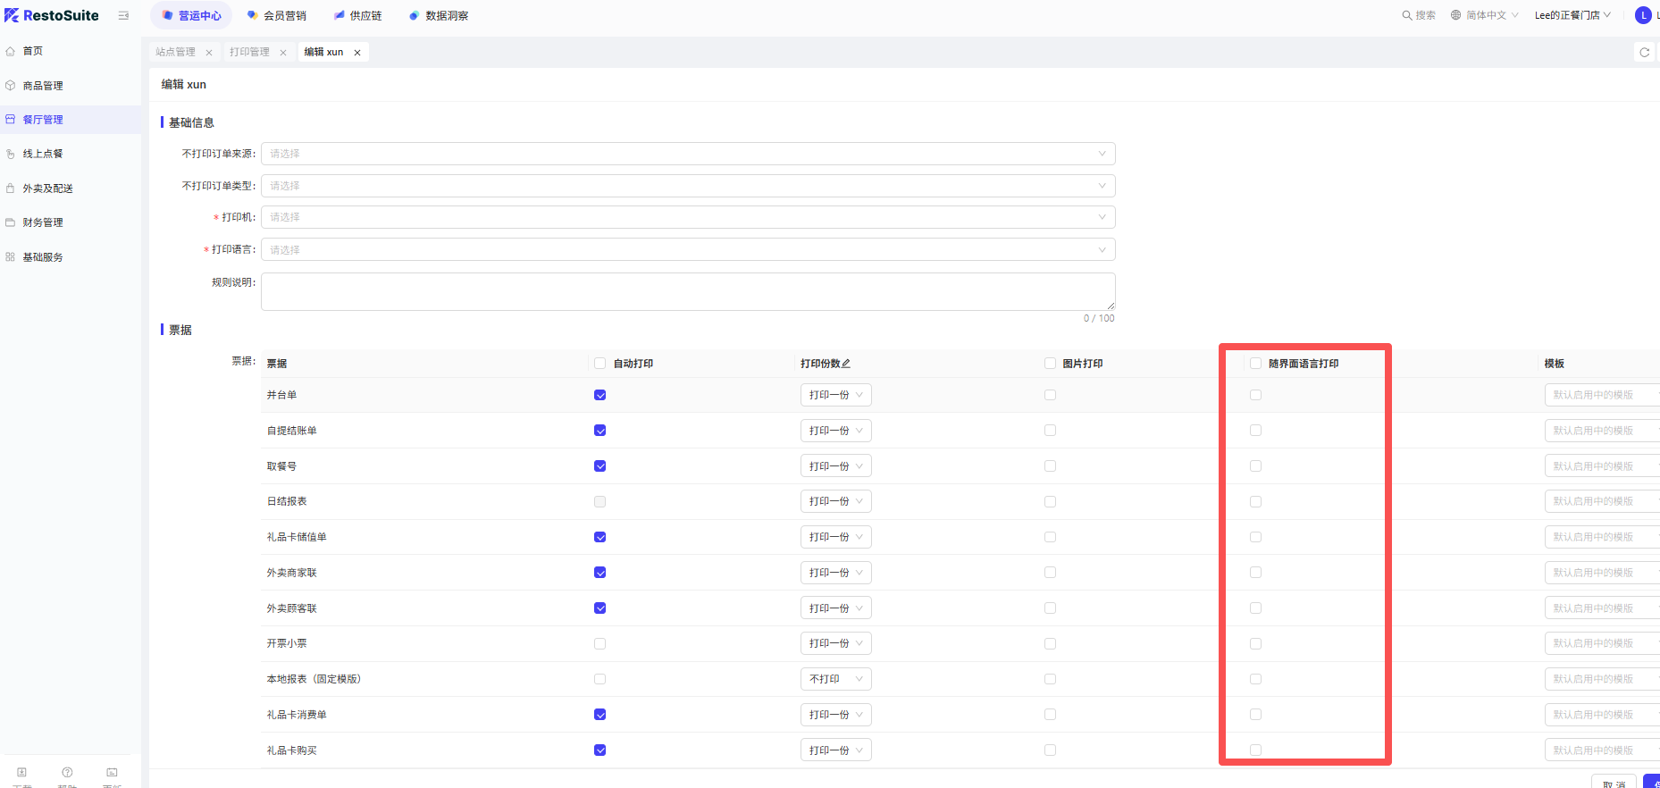Open the 简体中文 language selector
The image size is (1660, 788).
click(x=1485, y=15)
